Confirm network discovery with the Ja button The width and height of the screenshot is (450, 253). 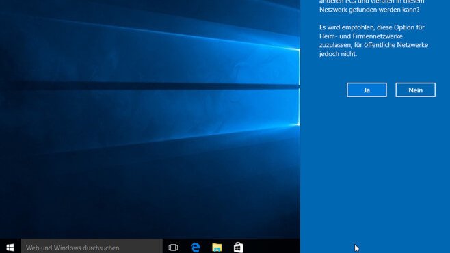tap(367, 90)
